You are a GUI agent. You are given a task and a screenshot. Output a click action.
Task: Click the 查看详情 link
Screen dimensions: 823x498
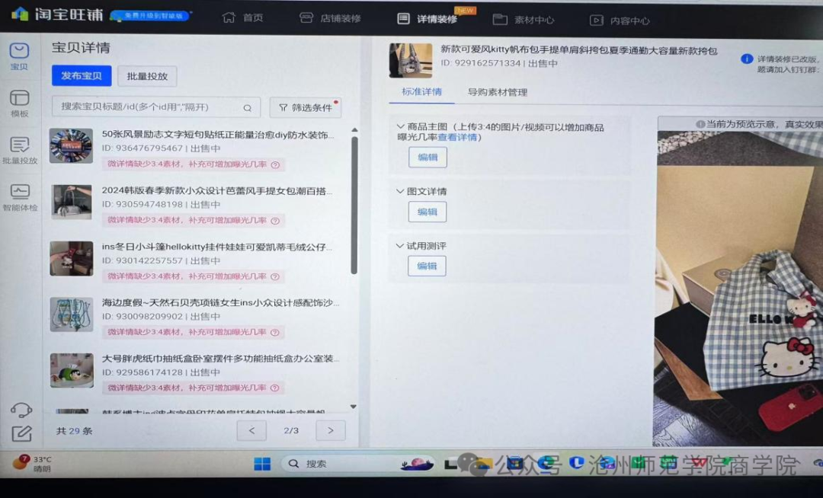(456, 138)
